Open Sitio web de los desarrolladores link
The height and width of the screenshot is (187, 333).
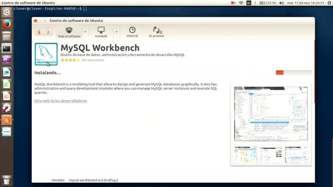[61, 101]
